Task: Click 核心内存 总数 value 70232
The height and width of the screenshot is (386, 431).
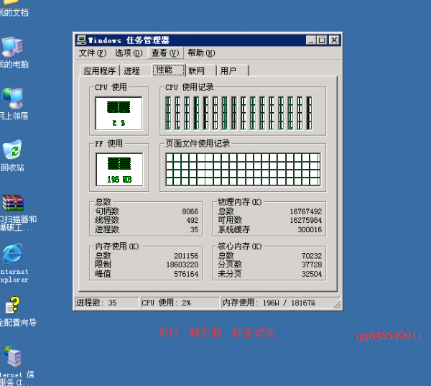Action: 312,256
